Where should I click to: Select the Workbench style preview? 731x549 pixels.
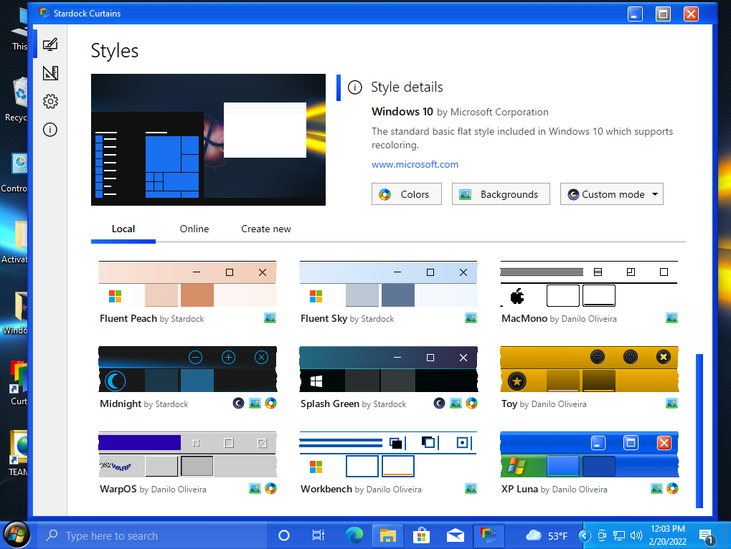click(388, 454)
